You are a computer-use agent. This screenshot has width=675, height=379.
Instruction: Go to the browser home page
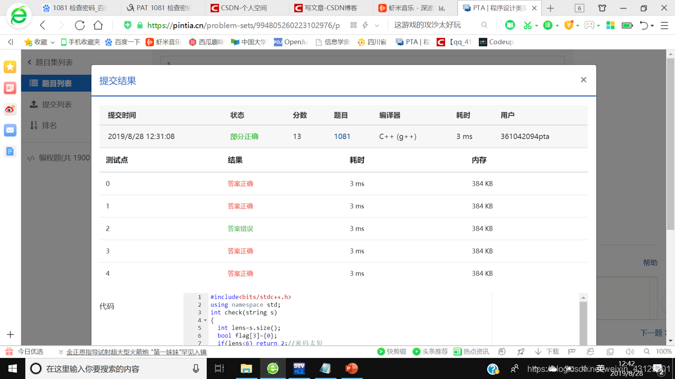(98, 25)
